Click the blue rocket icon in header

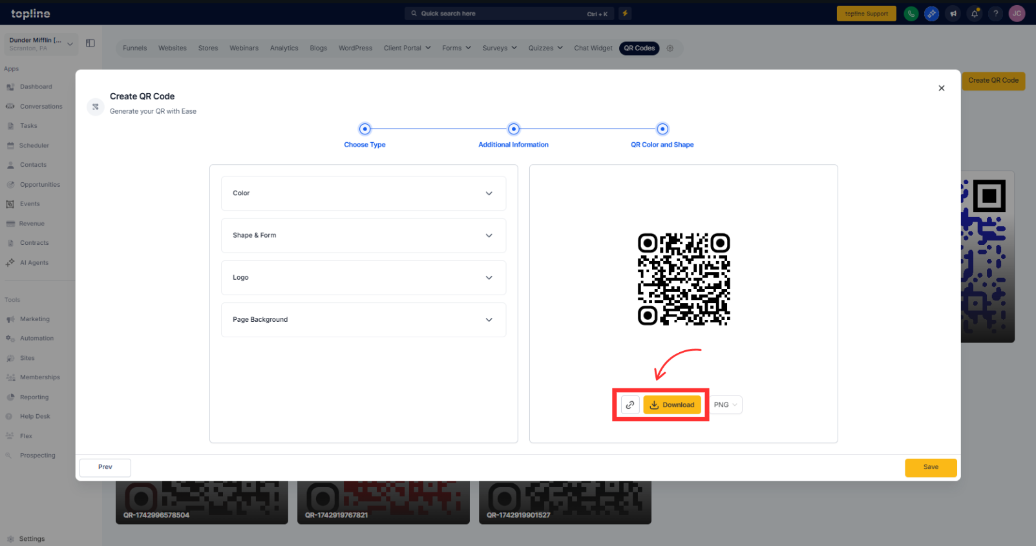click(932, 14)
